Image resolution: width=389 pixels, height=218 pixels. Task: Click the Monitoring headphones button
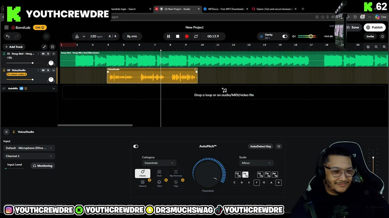pos(43,166)
